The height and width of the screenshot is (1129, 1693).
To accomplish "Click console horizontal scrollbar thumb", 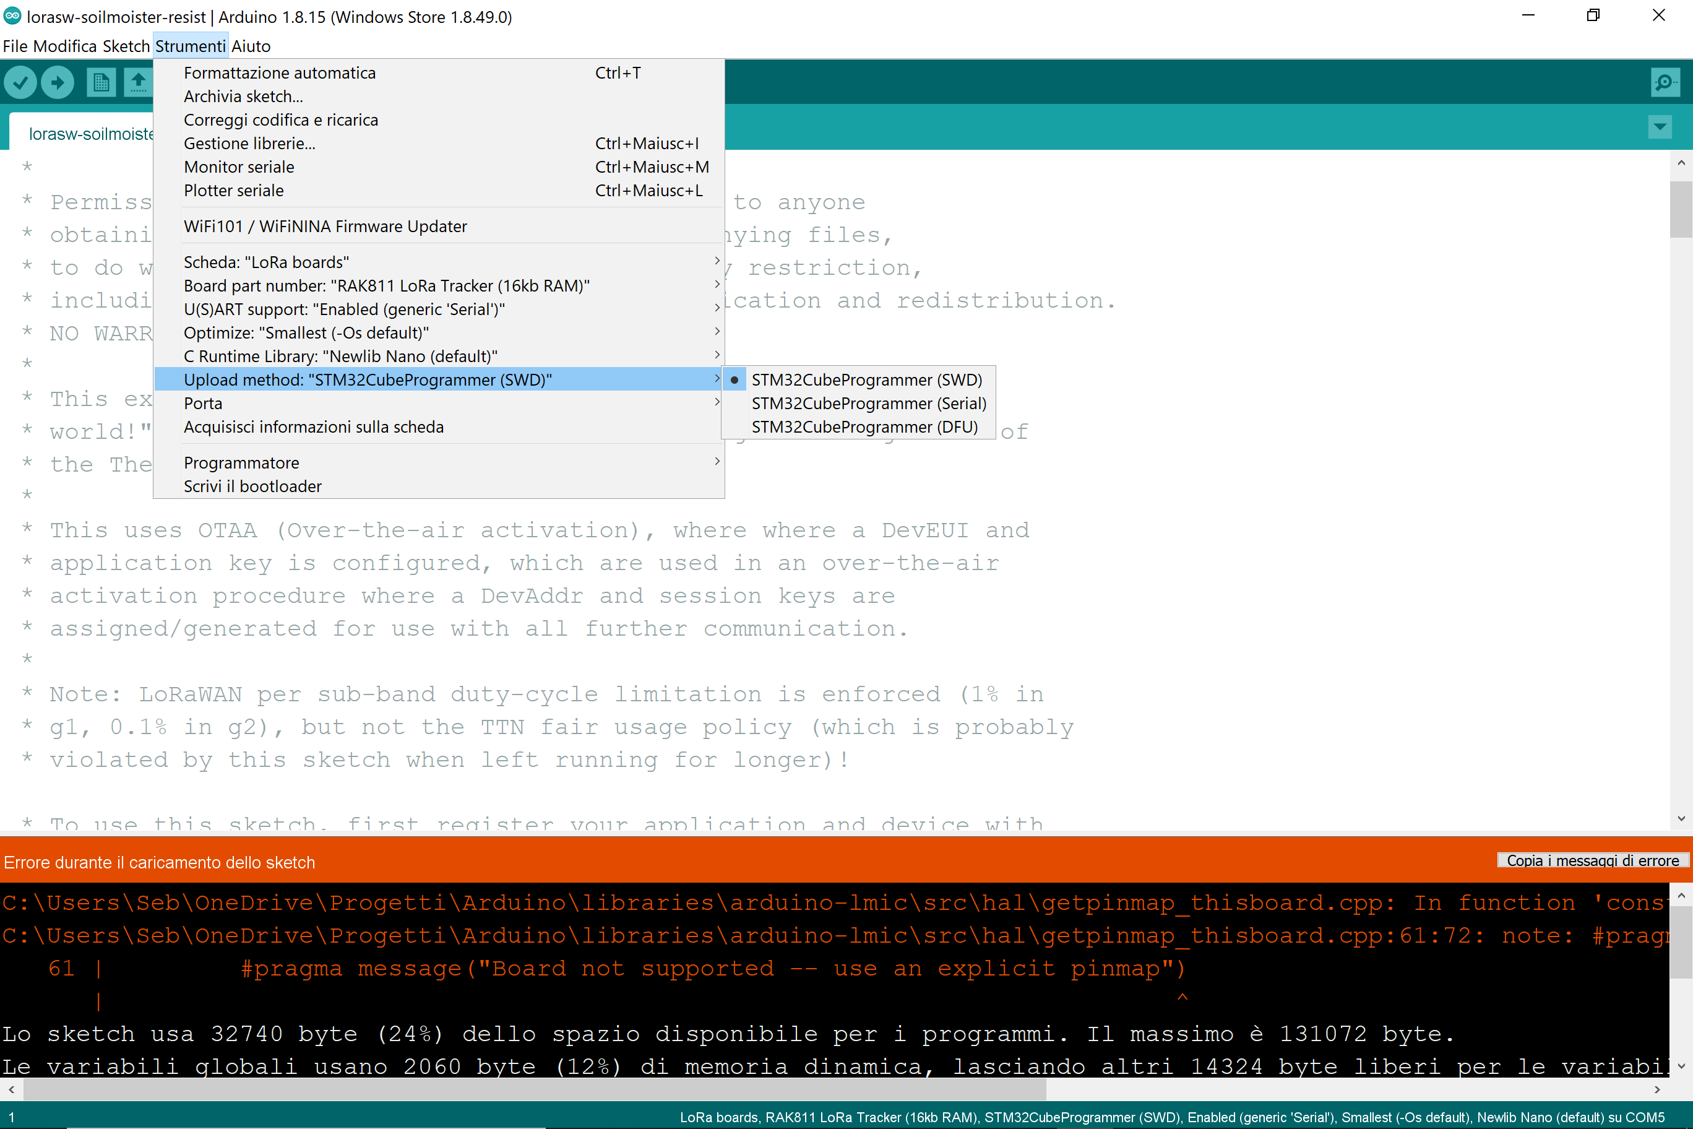I will point(534,1089).
